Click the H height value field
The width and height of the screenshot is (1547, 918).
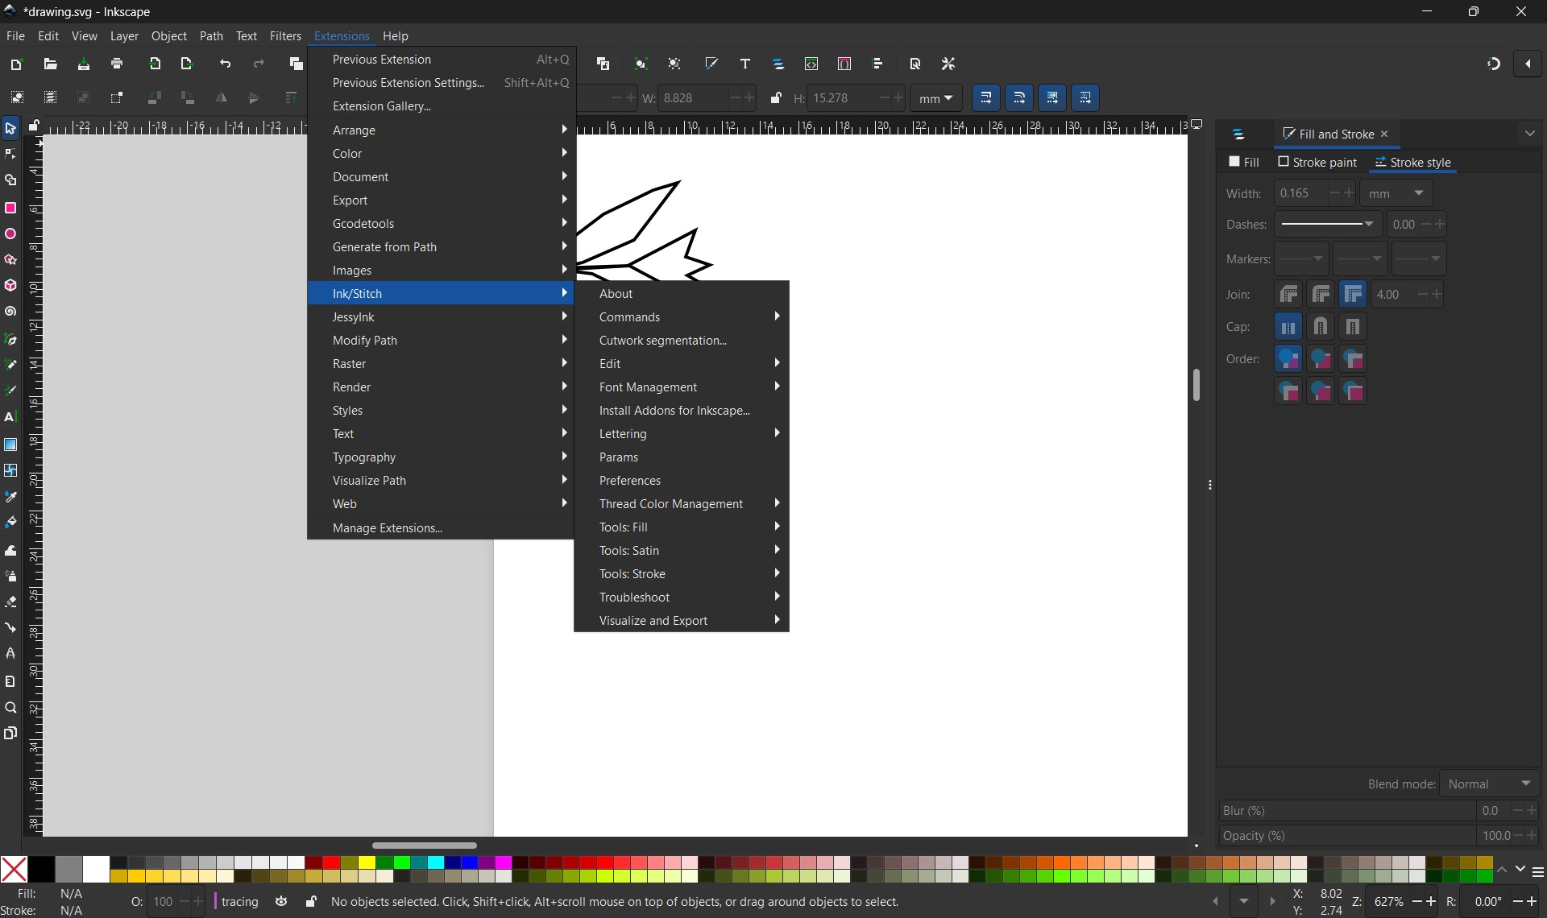click(841, 98)
